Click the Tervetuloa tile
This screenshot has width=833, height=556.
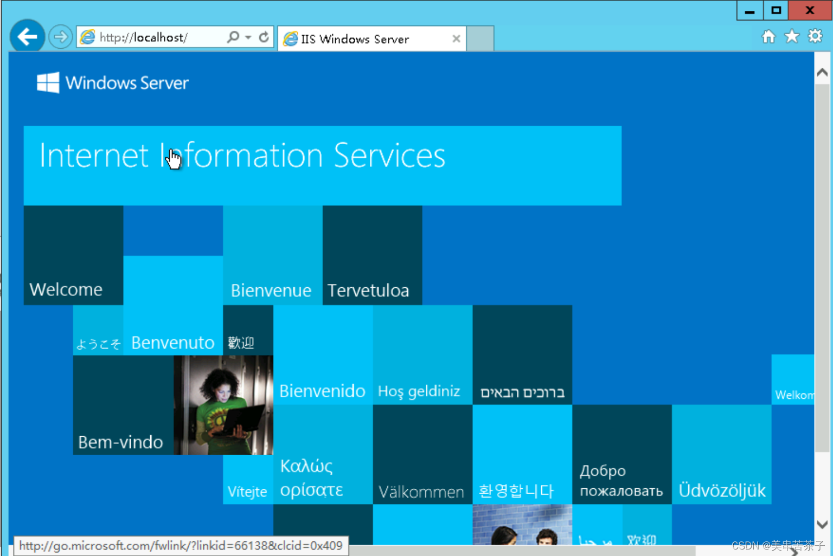click(x=373, y=255)
